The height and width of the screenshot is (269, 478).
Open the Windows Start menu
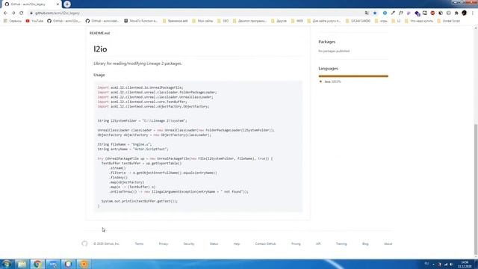(7, 264)
